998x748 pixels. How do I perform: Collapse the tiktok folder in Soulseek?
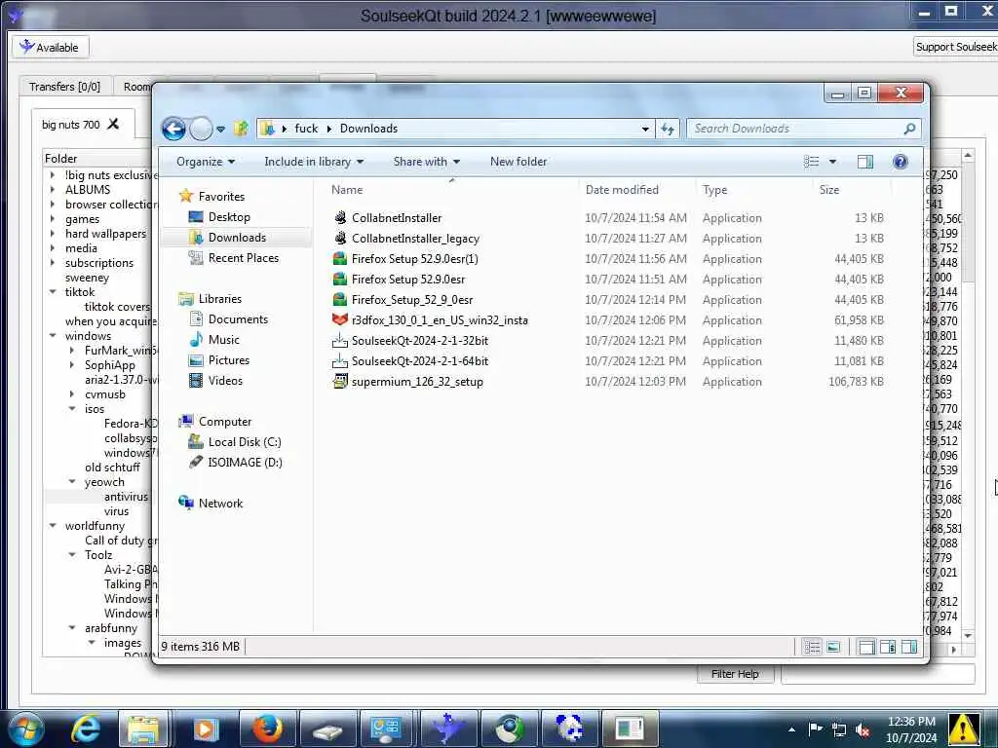53,292
